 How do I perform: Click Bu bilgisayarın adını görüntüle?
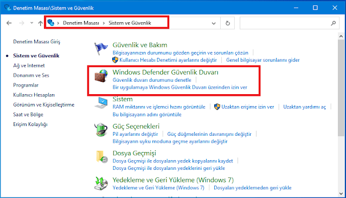[147, 115]
